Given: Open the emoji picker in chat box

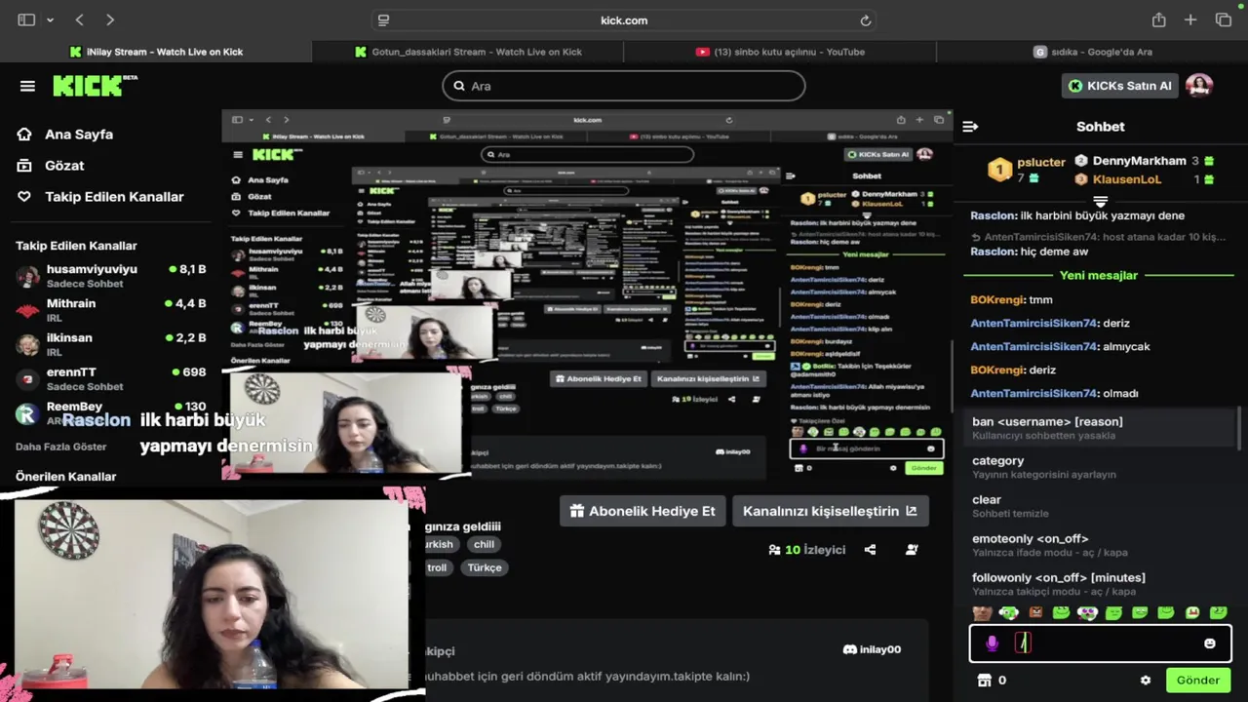Looking at the screenshot, I should tap(1210, 643).
